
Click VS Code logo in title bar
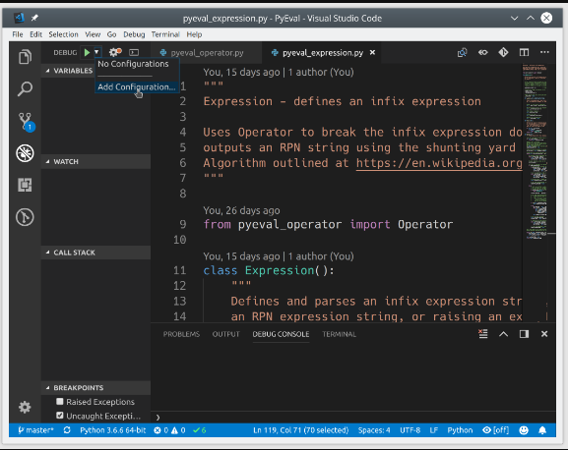(19, 18)
